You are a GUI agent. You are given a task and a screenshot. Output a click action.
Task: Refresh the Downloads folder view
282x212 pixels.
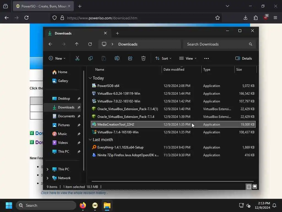(x=90, y=44)
